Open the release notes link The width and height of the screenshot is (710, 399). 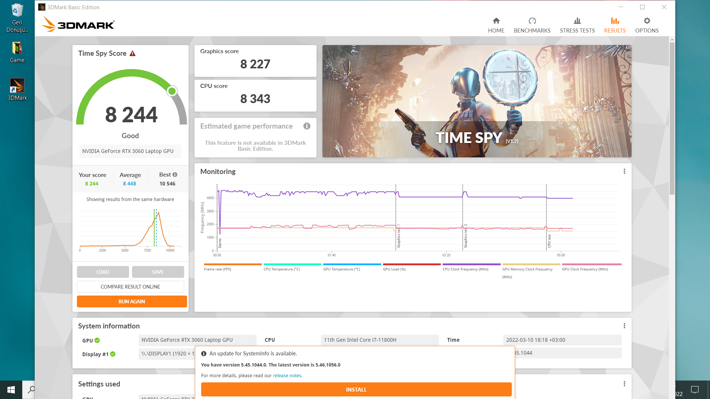click(x=287, y=376)
